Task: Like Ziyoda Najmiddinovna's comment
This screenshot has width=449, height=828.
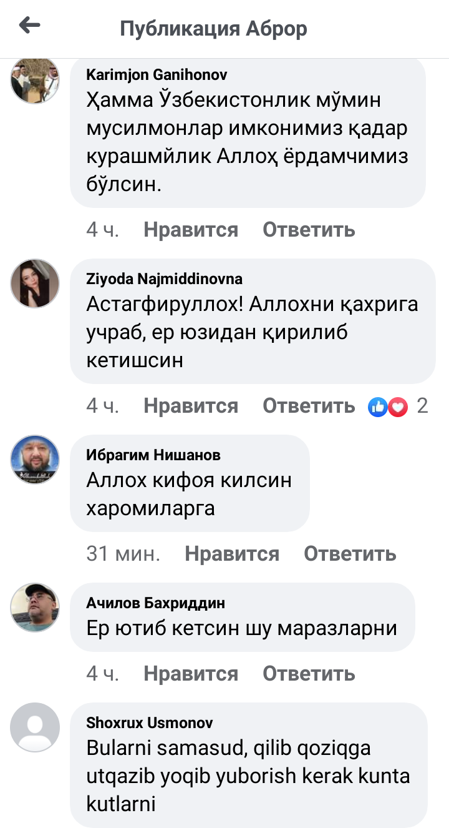Action: 191,407
